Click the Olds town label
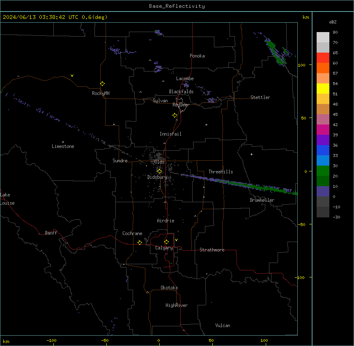The height and width of the screenshot is (346, 354). 159,162
